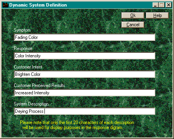Click the Response field with Color Intensity
174x139 pixels.
[84, 56]
